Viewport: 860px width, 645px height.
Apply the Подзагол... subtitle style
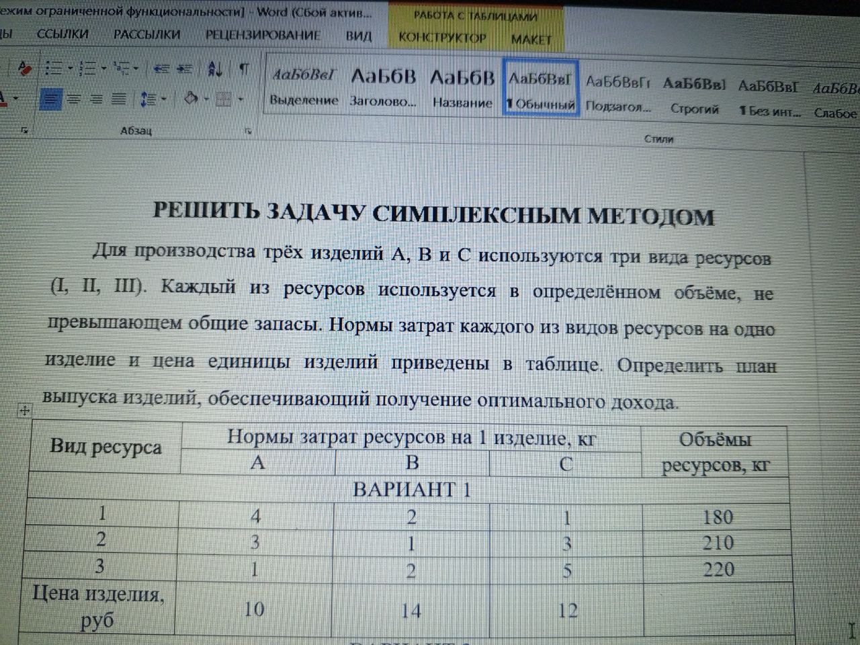pos(618,93)
